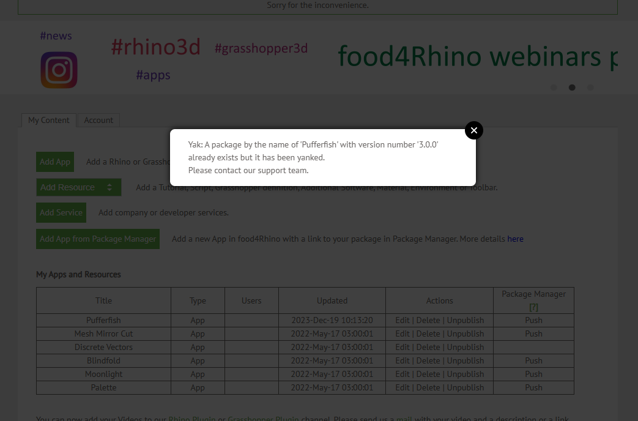Delete the Mesh Mirror Cut app
Image resolution: width=638 pixels, height=421 pixels.
(428, 334)
